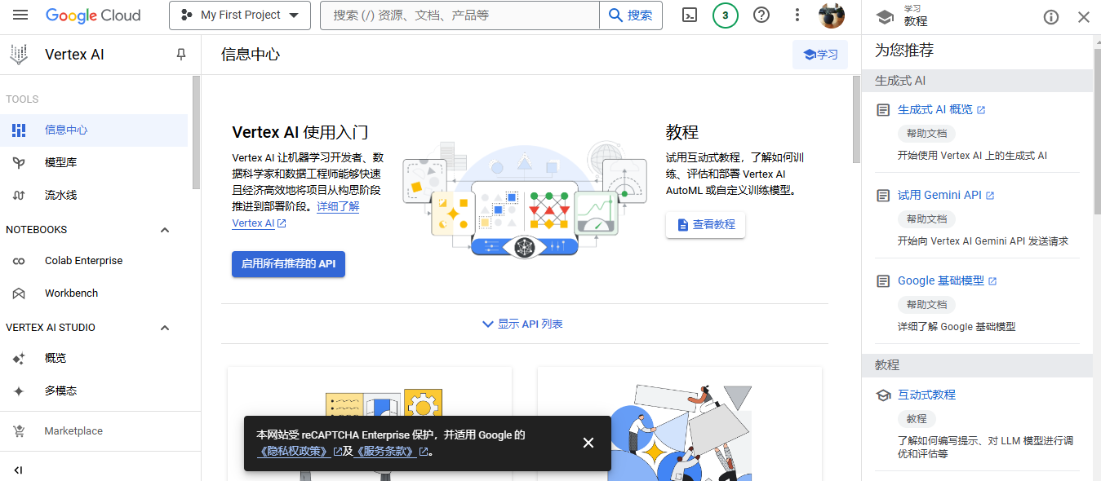Click the 信息中心 page heading
Screen dimensions: 1101x481
[251, 55]
